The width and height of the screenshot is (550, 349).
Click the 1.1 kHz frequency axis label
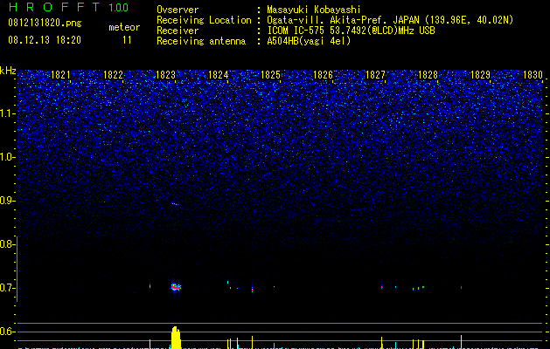pyautogui.click(x=8, y=113)
